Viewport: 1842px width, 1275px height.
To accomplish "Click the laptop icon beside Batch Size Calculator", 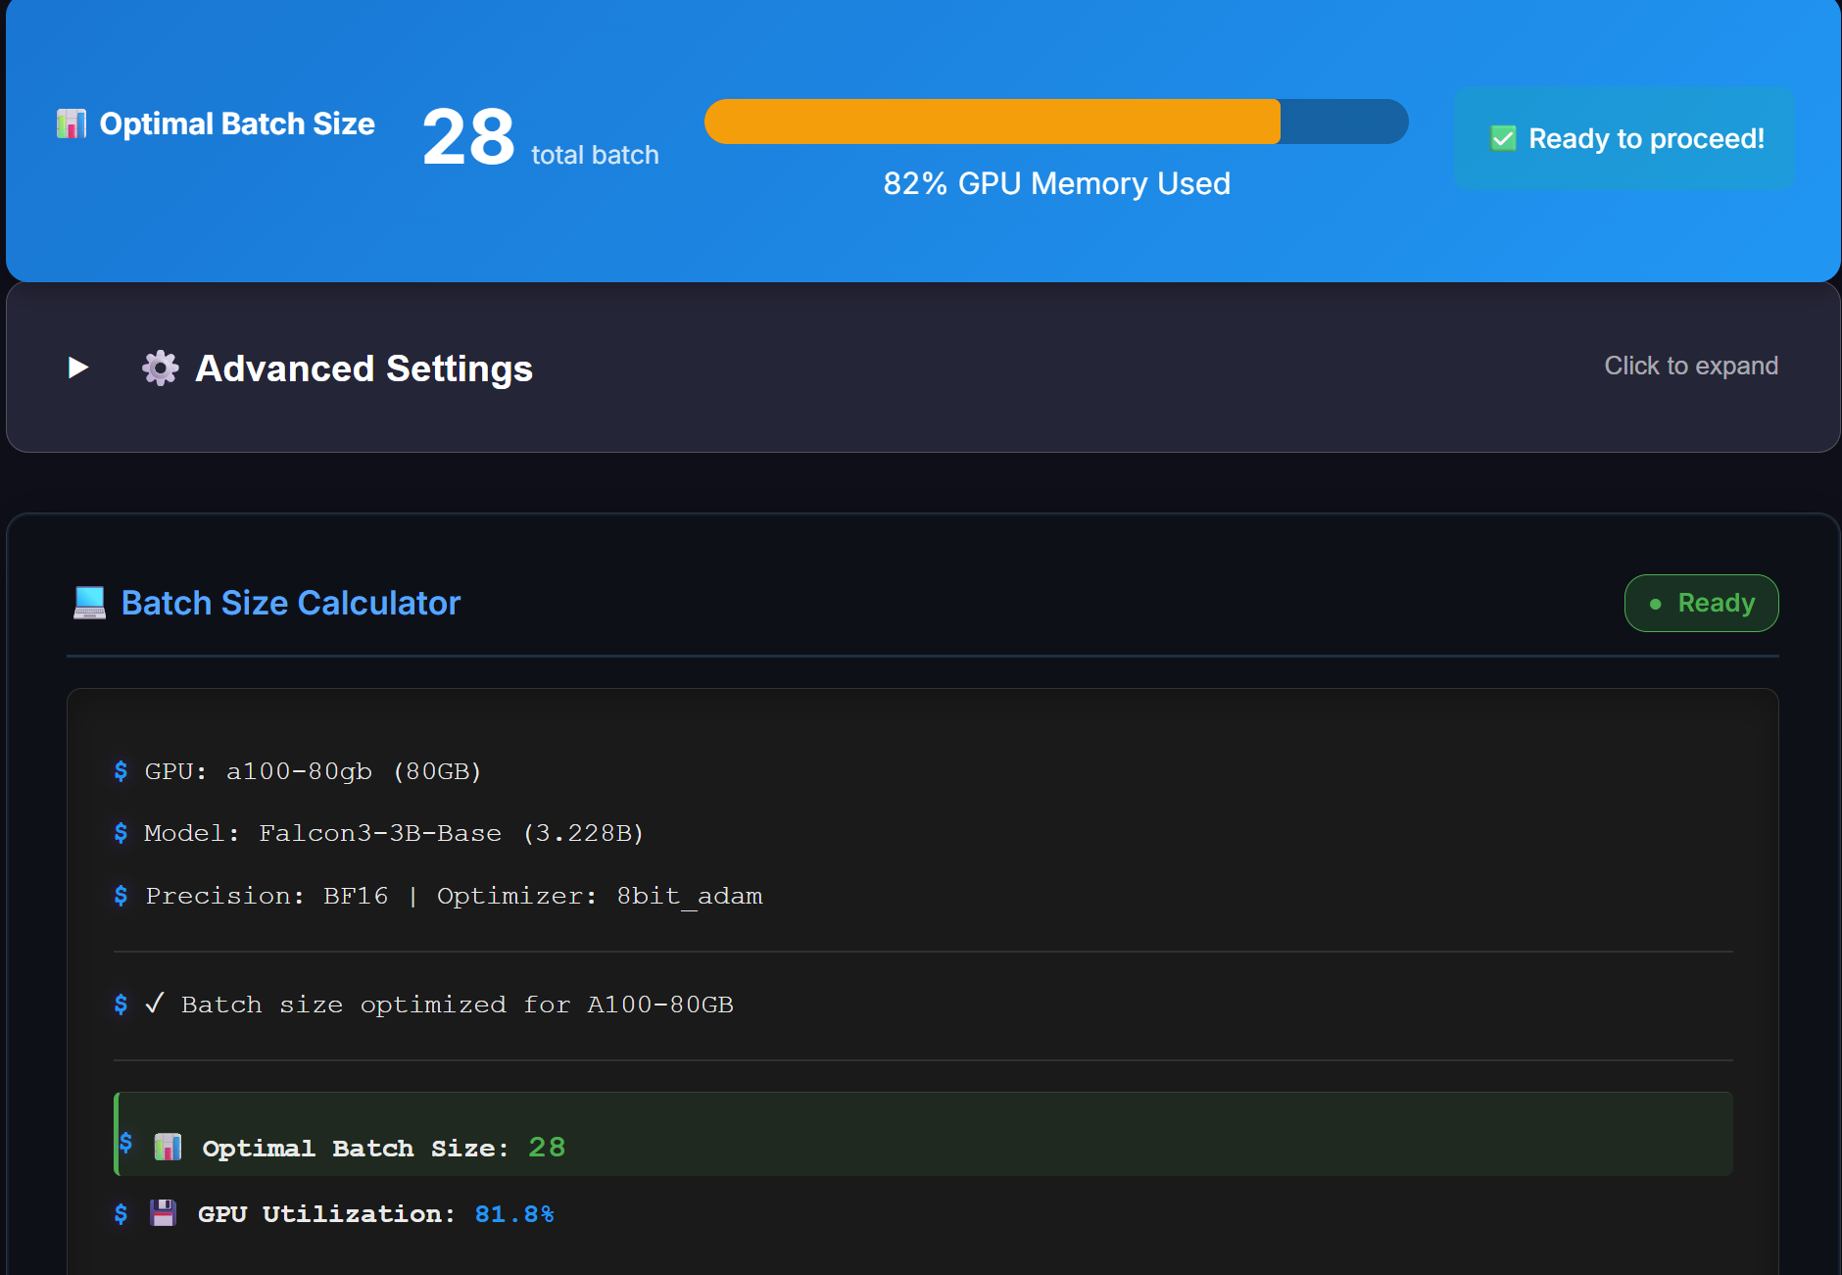I will click(89, 603).
